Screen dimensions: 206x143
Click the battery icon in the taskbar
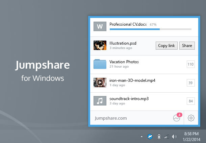pyautogui.click(x=159, y=137)
